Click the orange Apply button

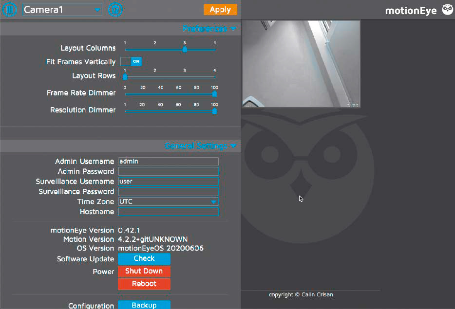[220, 10]
